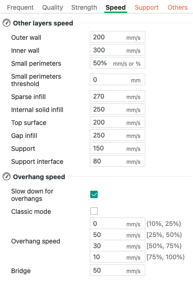Go to the Strength tab
Screen dimensions: 193x293
click(x=84, y=7)
